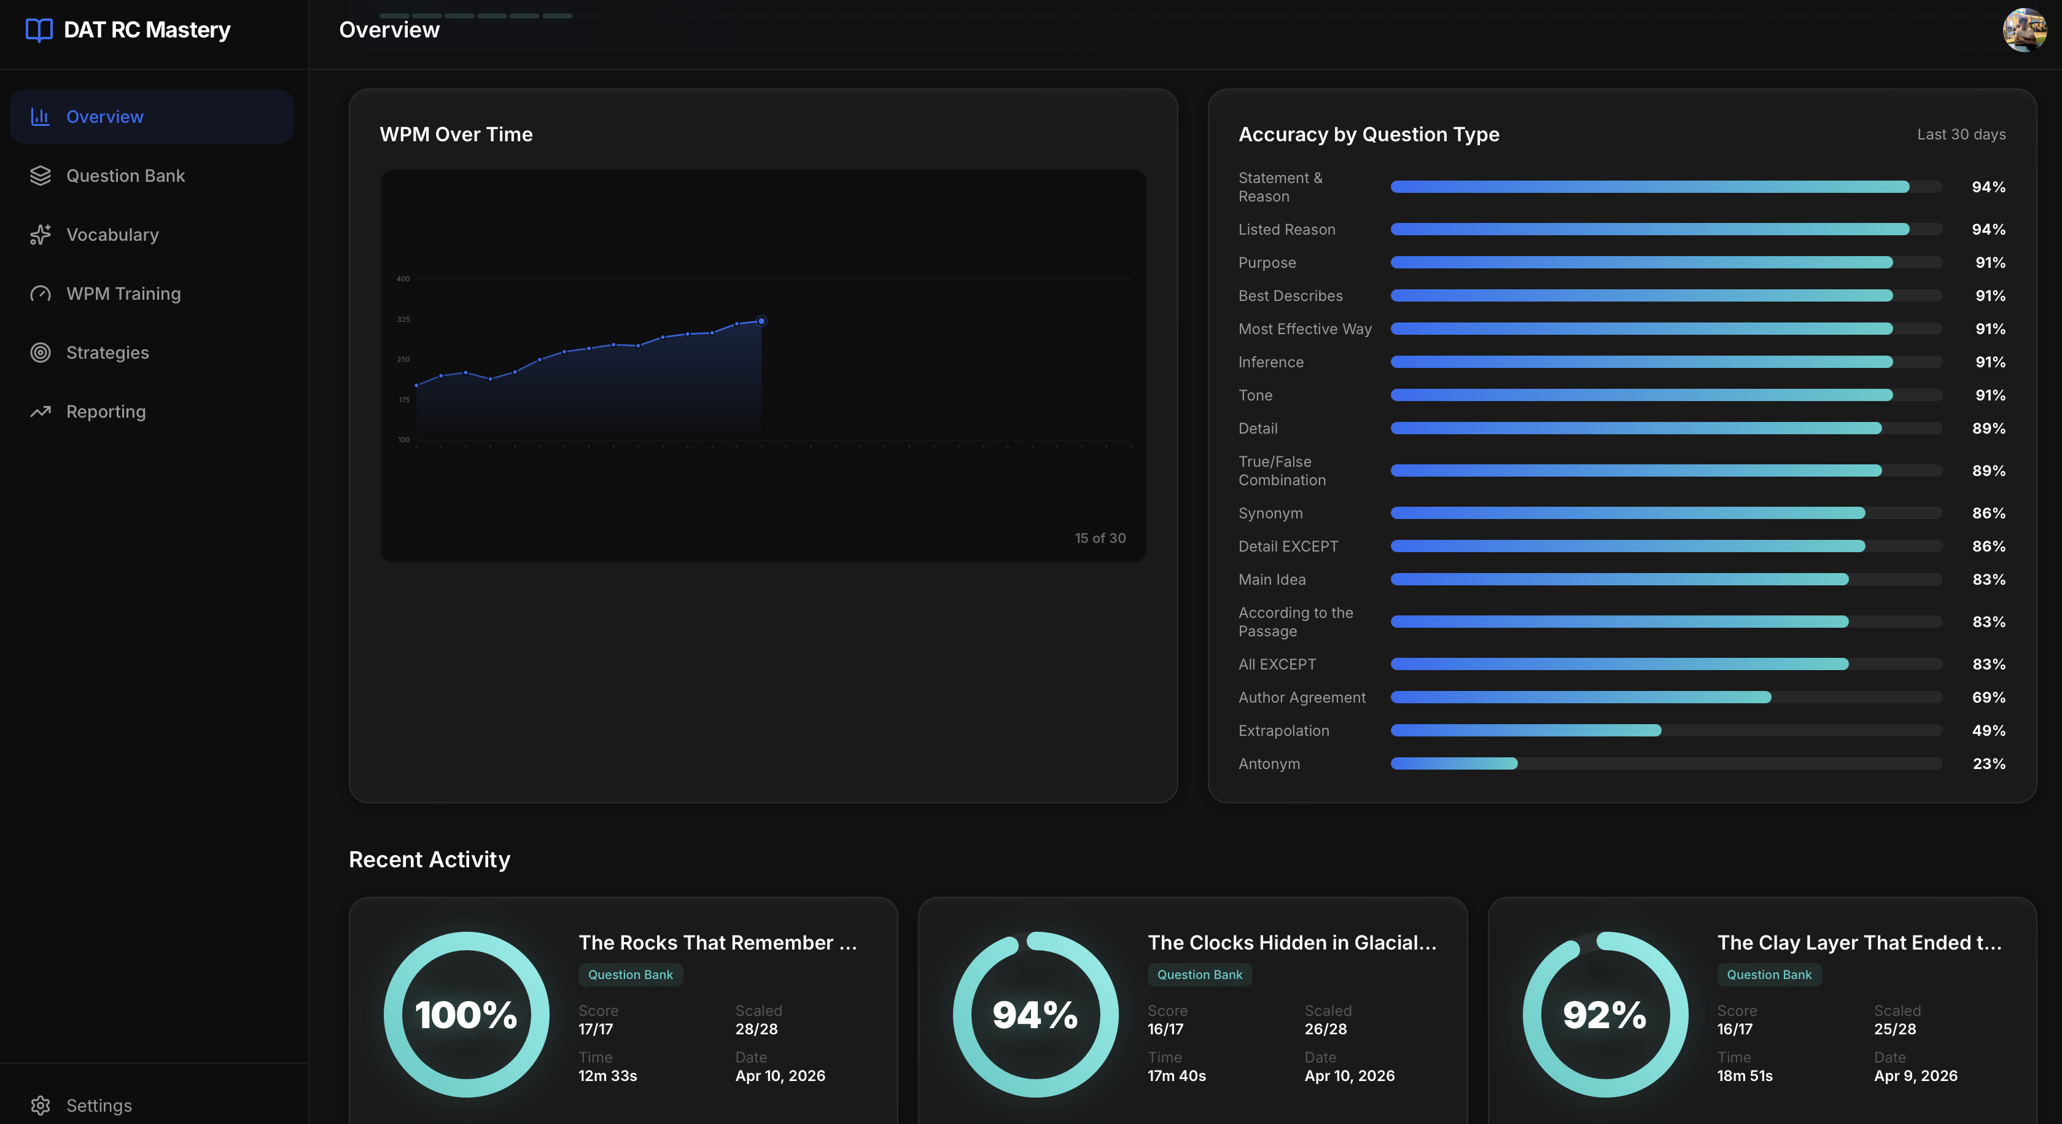Click the Overview bar chart icon
This screenshot has width=2062, height=1124.
coord(40,117)
